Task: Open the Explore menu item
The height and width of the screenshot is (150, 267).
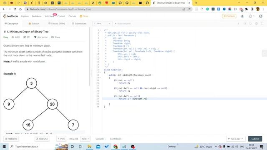Action: 25,16
